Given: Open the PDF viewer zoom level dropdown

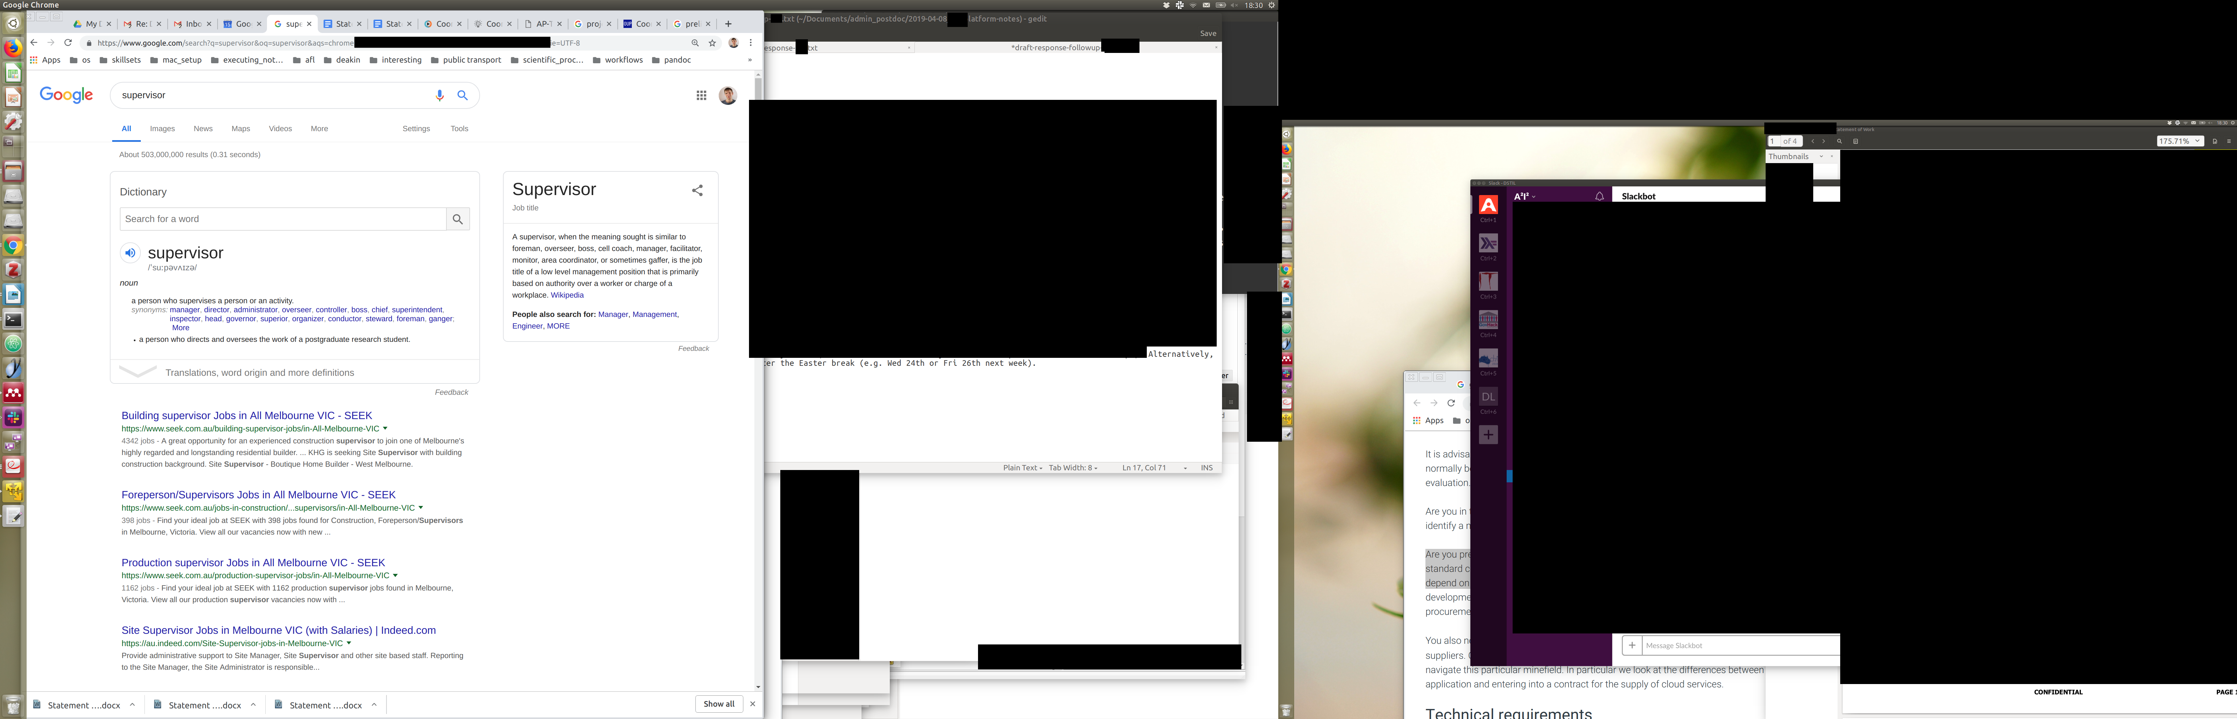Looking at the screenshot, I should [x=2180, y=141].
